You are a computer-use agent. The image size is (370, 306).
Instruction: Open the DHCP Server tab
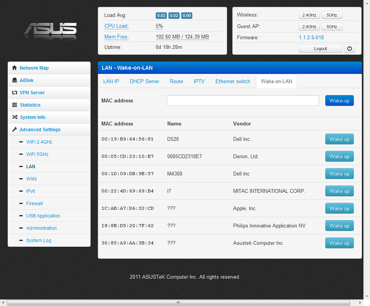[x=145, y=81]
